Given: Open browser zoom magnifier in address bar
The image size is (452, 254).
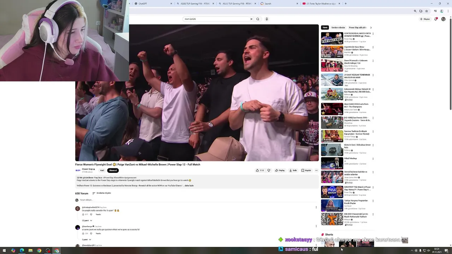Looking at the screenshot, I should [415, 11].
